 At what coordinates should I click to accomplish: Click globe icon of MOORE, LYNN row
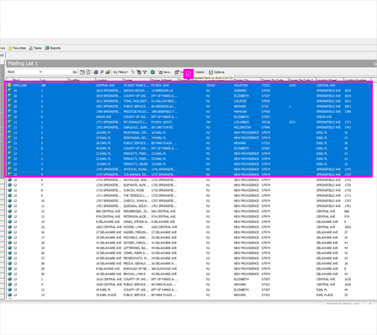9,227
